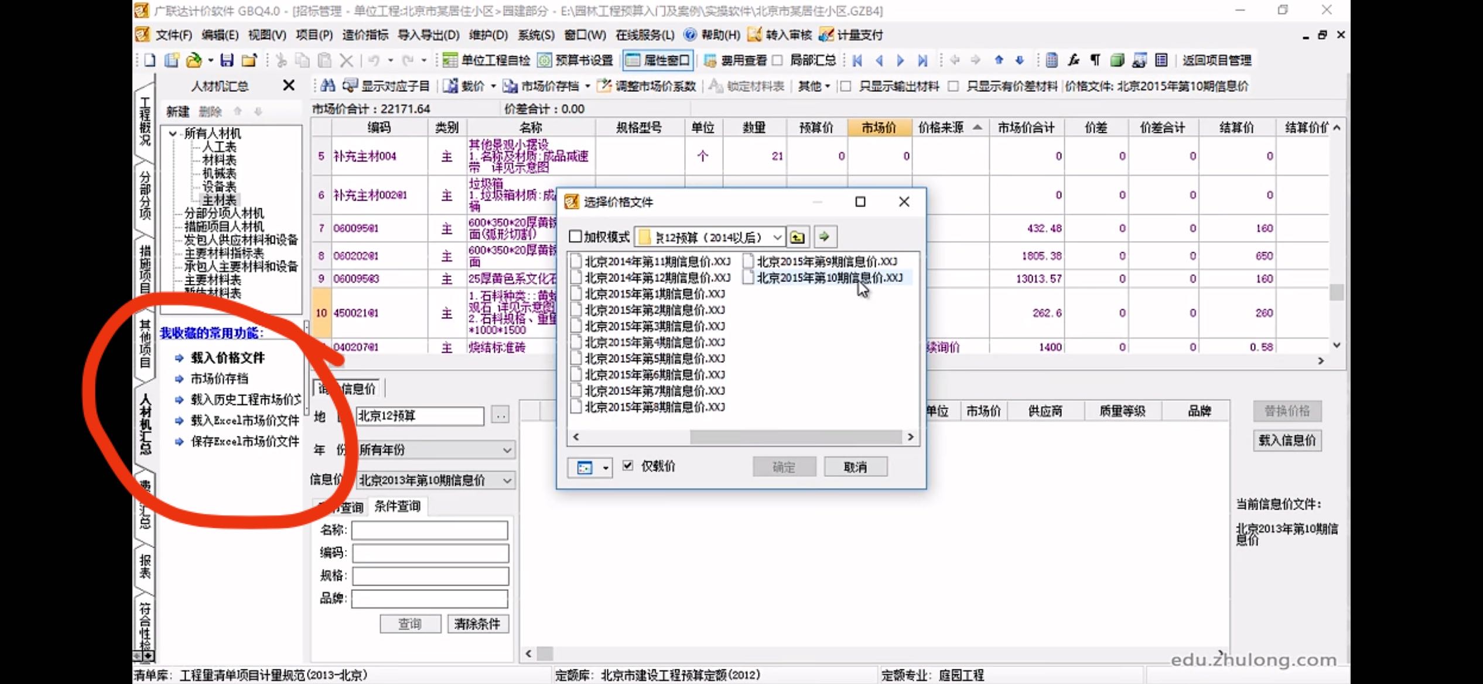Click 费用查看 toolbar button
This screenshot has height=684, width=1483.
point(735,60)
